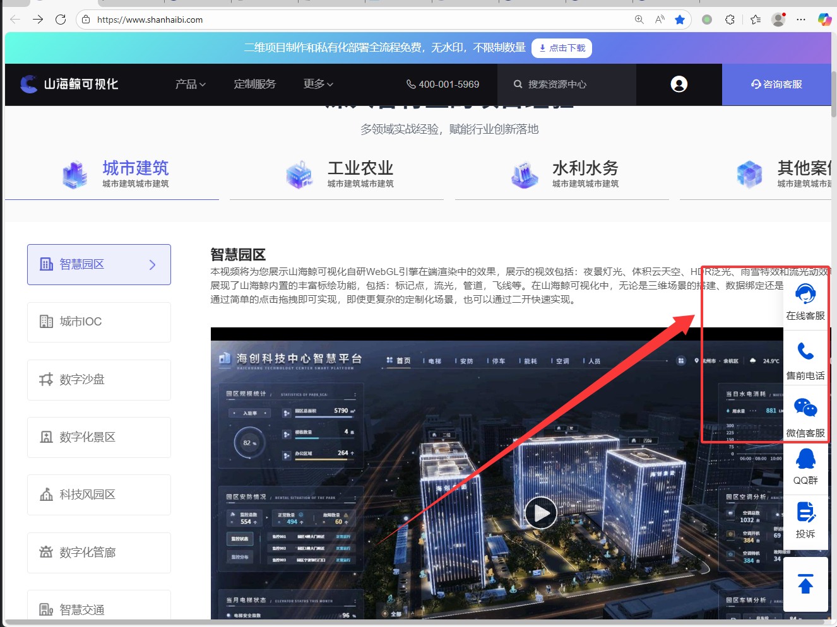The width and height of the screenshot is (837, 627).
Task: Open the 定制服务 menu item
Action: tap(255, 84)
